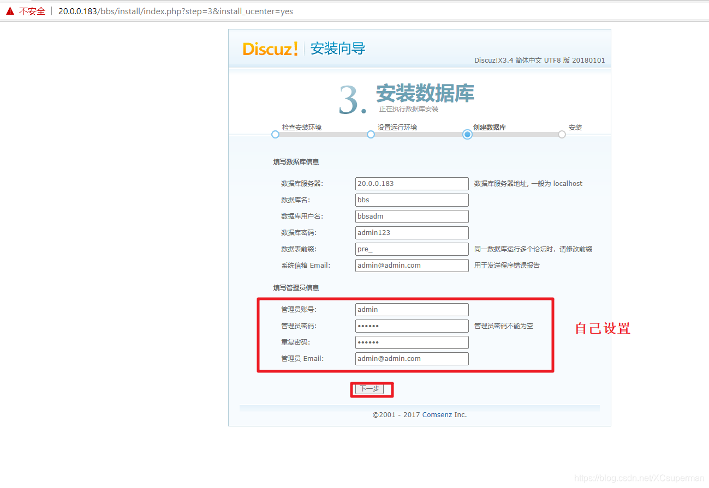Click the 填写数据库信息 section title
Viewport: 709px width, 488px height.
[x=296, y=162]
